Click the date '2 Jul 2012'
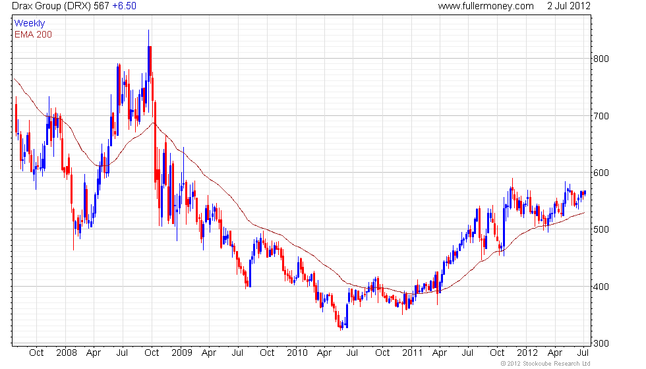This screenshot has height=369, width=646. 568,6
